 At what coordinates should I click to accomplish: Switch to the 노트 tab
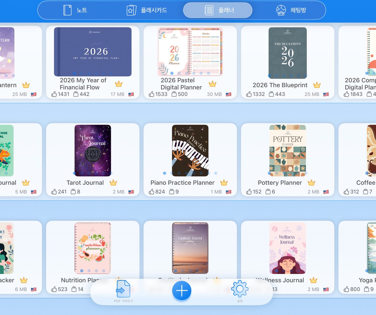75,10
